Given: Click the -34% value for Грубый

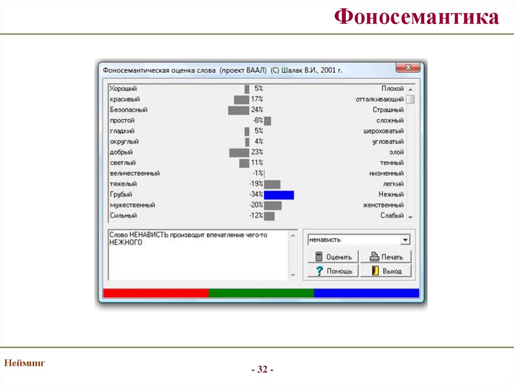Looking at the screenshot, I should click(x=256, y=194).
